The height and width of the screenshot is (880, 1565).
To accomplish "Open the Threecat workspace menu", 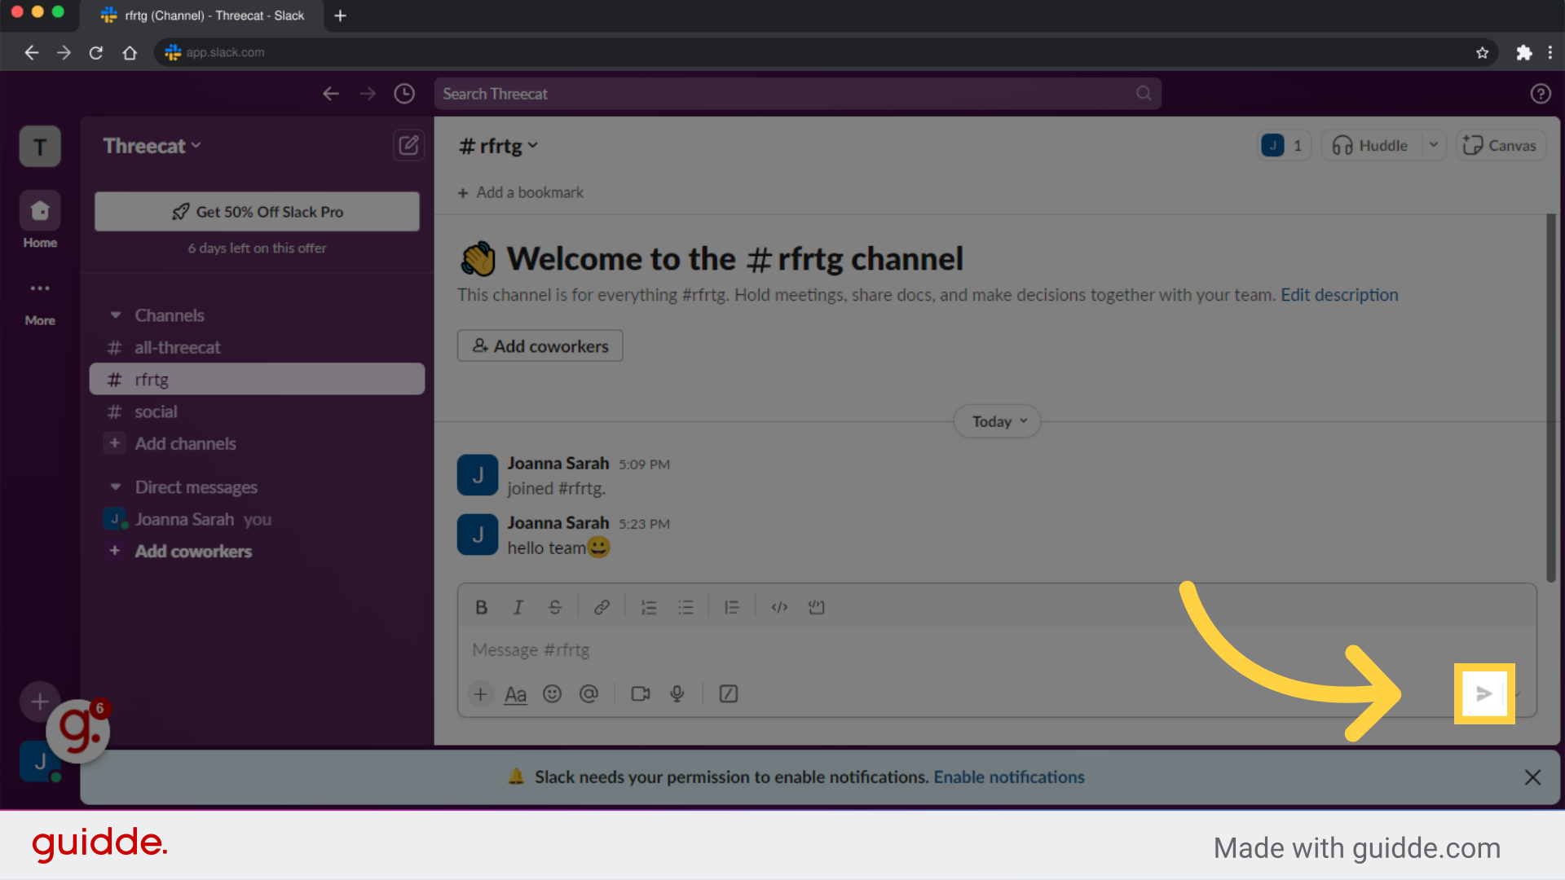I will [152, 146].
